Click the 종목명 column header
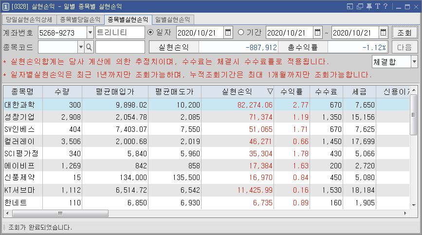 tap(22, 91)
